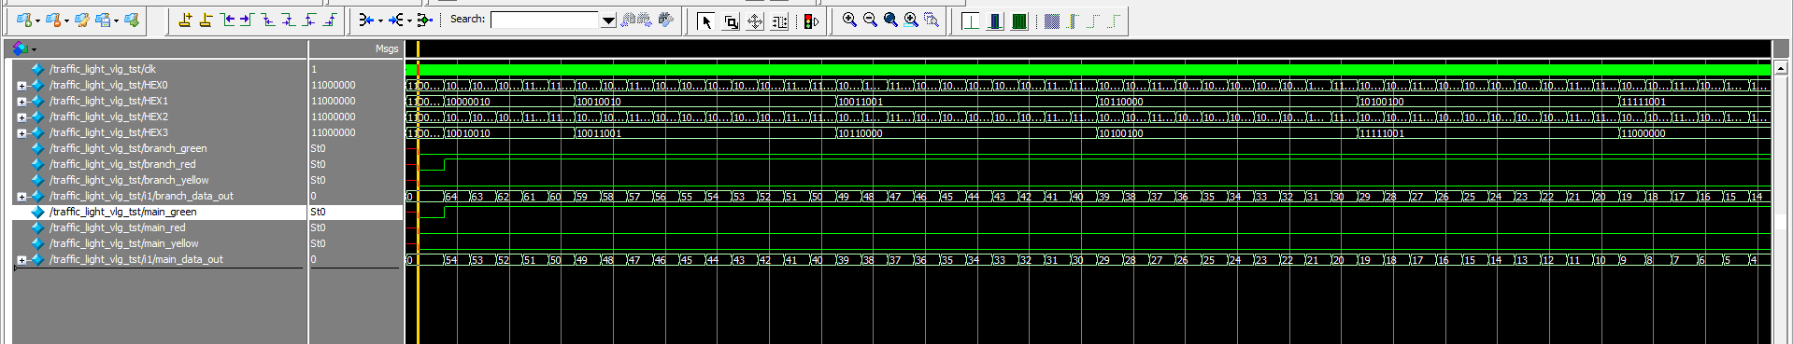Open dropdown arrow beside the save disk icon
Image resolution: width=1793 pixels, height=344 pixels.
(116, 21)
